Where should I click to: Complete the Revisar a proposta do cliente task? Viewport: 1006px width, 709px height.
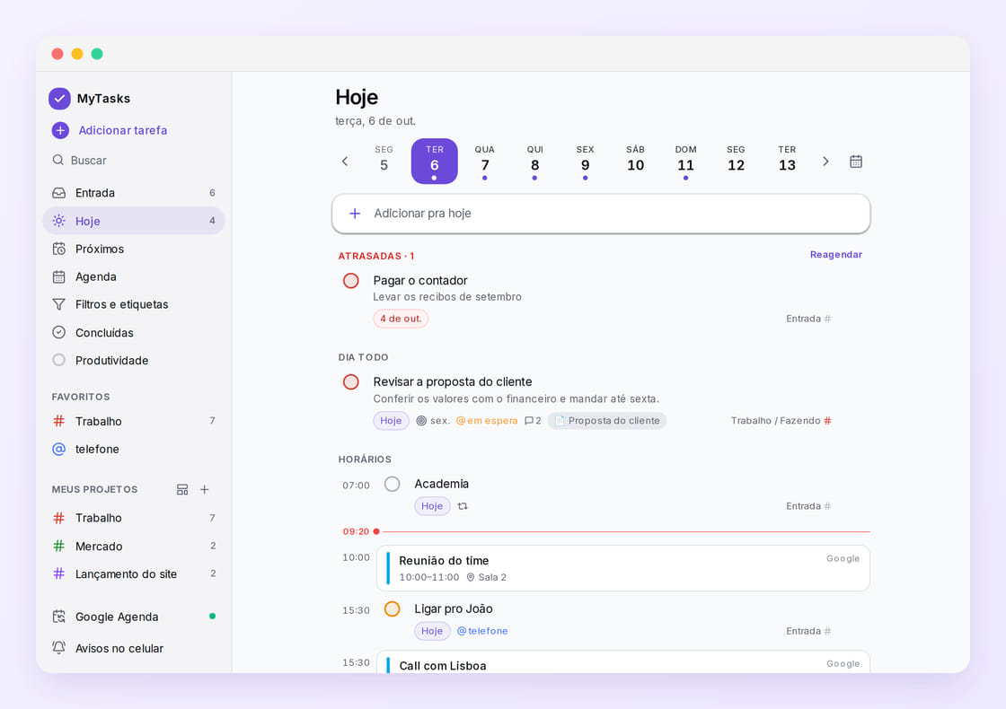[x=351, y=382]
